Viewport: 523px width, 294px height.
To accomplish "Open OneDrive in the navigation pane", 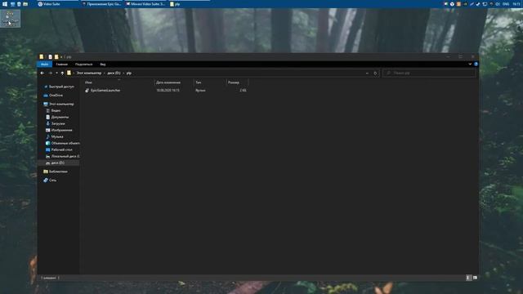I will pyautogui.click(x=56, y=96).
